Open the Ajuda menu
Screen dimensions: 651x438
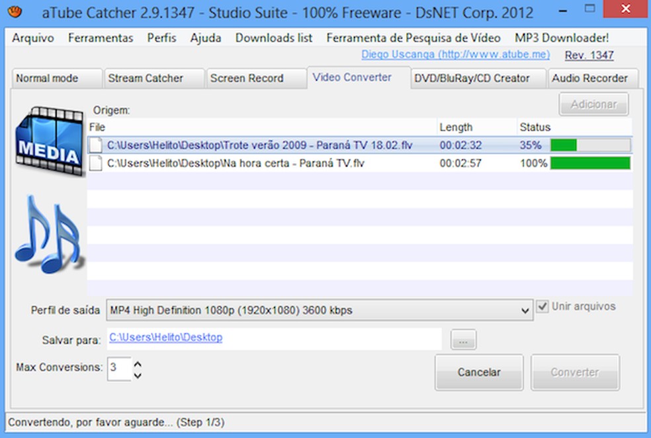(x=206, y=38)
